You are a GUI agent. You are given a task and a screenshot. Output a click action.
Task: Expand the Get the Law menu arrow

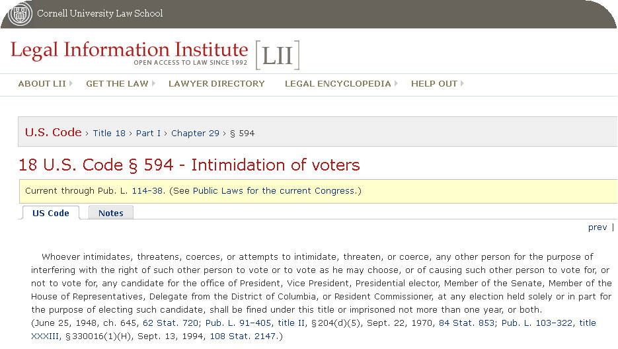click(154, 83)
